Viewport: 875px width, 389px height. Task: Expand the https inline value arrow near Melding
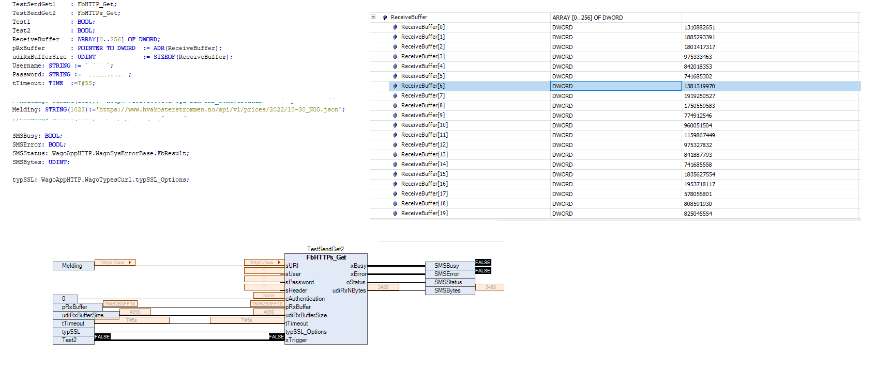point(130,263)
